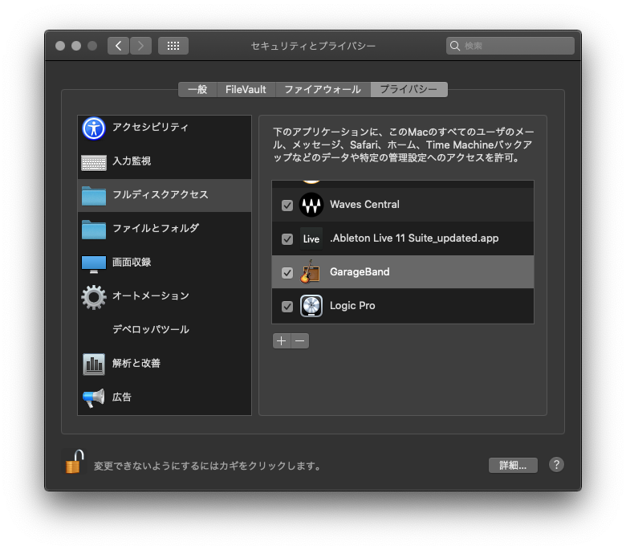Remove selected app with the minus button
Image resolution: width=626 pixels, height=550 pixels.
300,340
